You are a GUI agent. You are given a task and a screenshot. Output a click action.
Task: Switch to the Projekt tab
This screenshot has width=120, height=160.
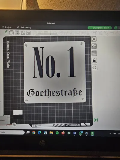[x=7, y=27]
